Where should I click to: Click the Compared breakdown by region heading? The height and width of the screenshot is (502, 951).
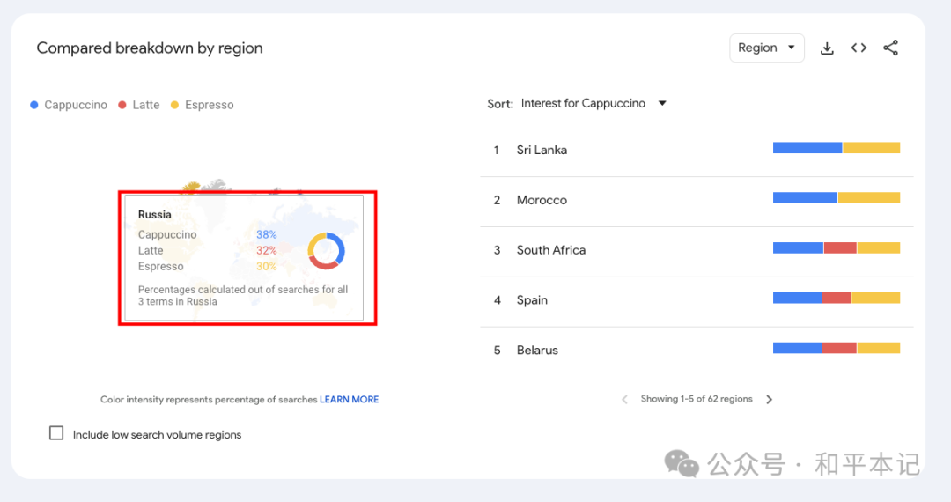coord(150,48)
